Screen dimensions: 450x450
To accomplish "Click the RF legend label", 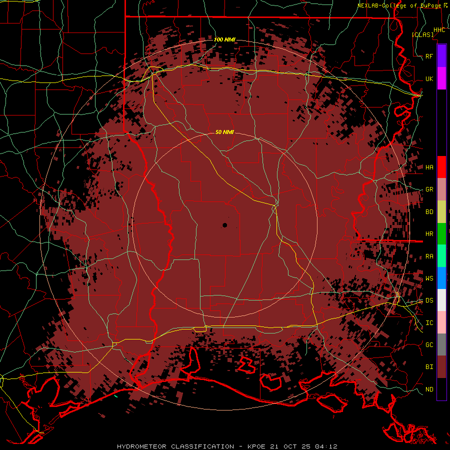I will click(429, 56).
